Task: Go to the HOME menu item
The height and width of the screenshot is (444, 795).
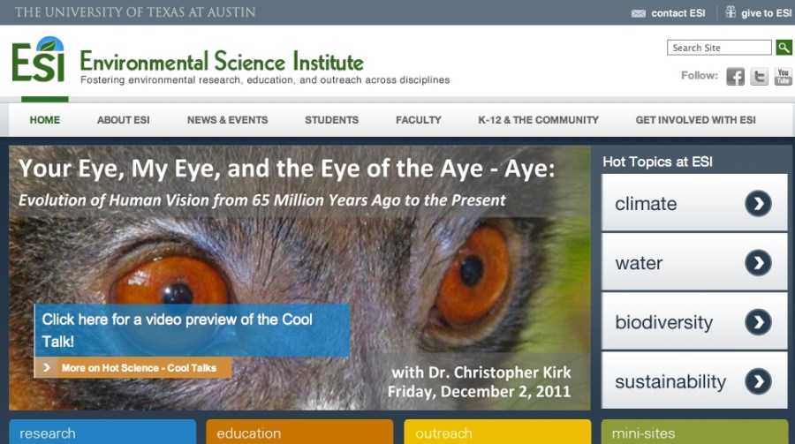Action: click(x=45, y=120)
